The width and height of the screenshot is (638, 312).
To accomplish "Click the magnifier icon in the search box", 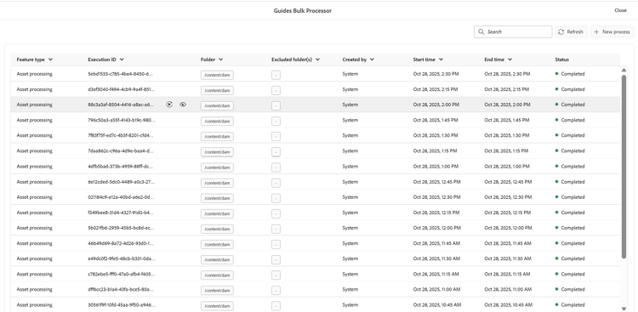I will point(481,31).
